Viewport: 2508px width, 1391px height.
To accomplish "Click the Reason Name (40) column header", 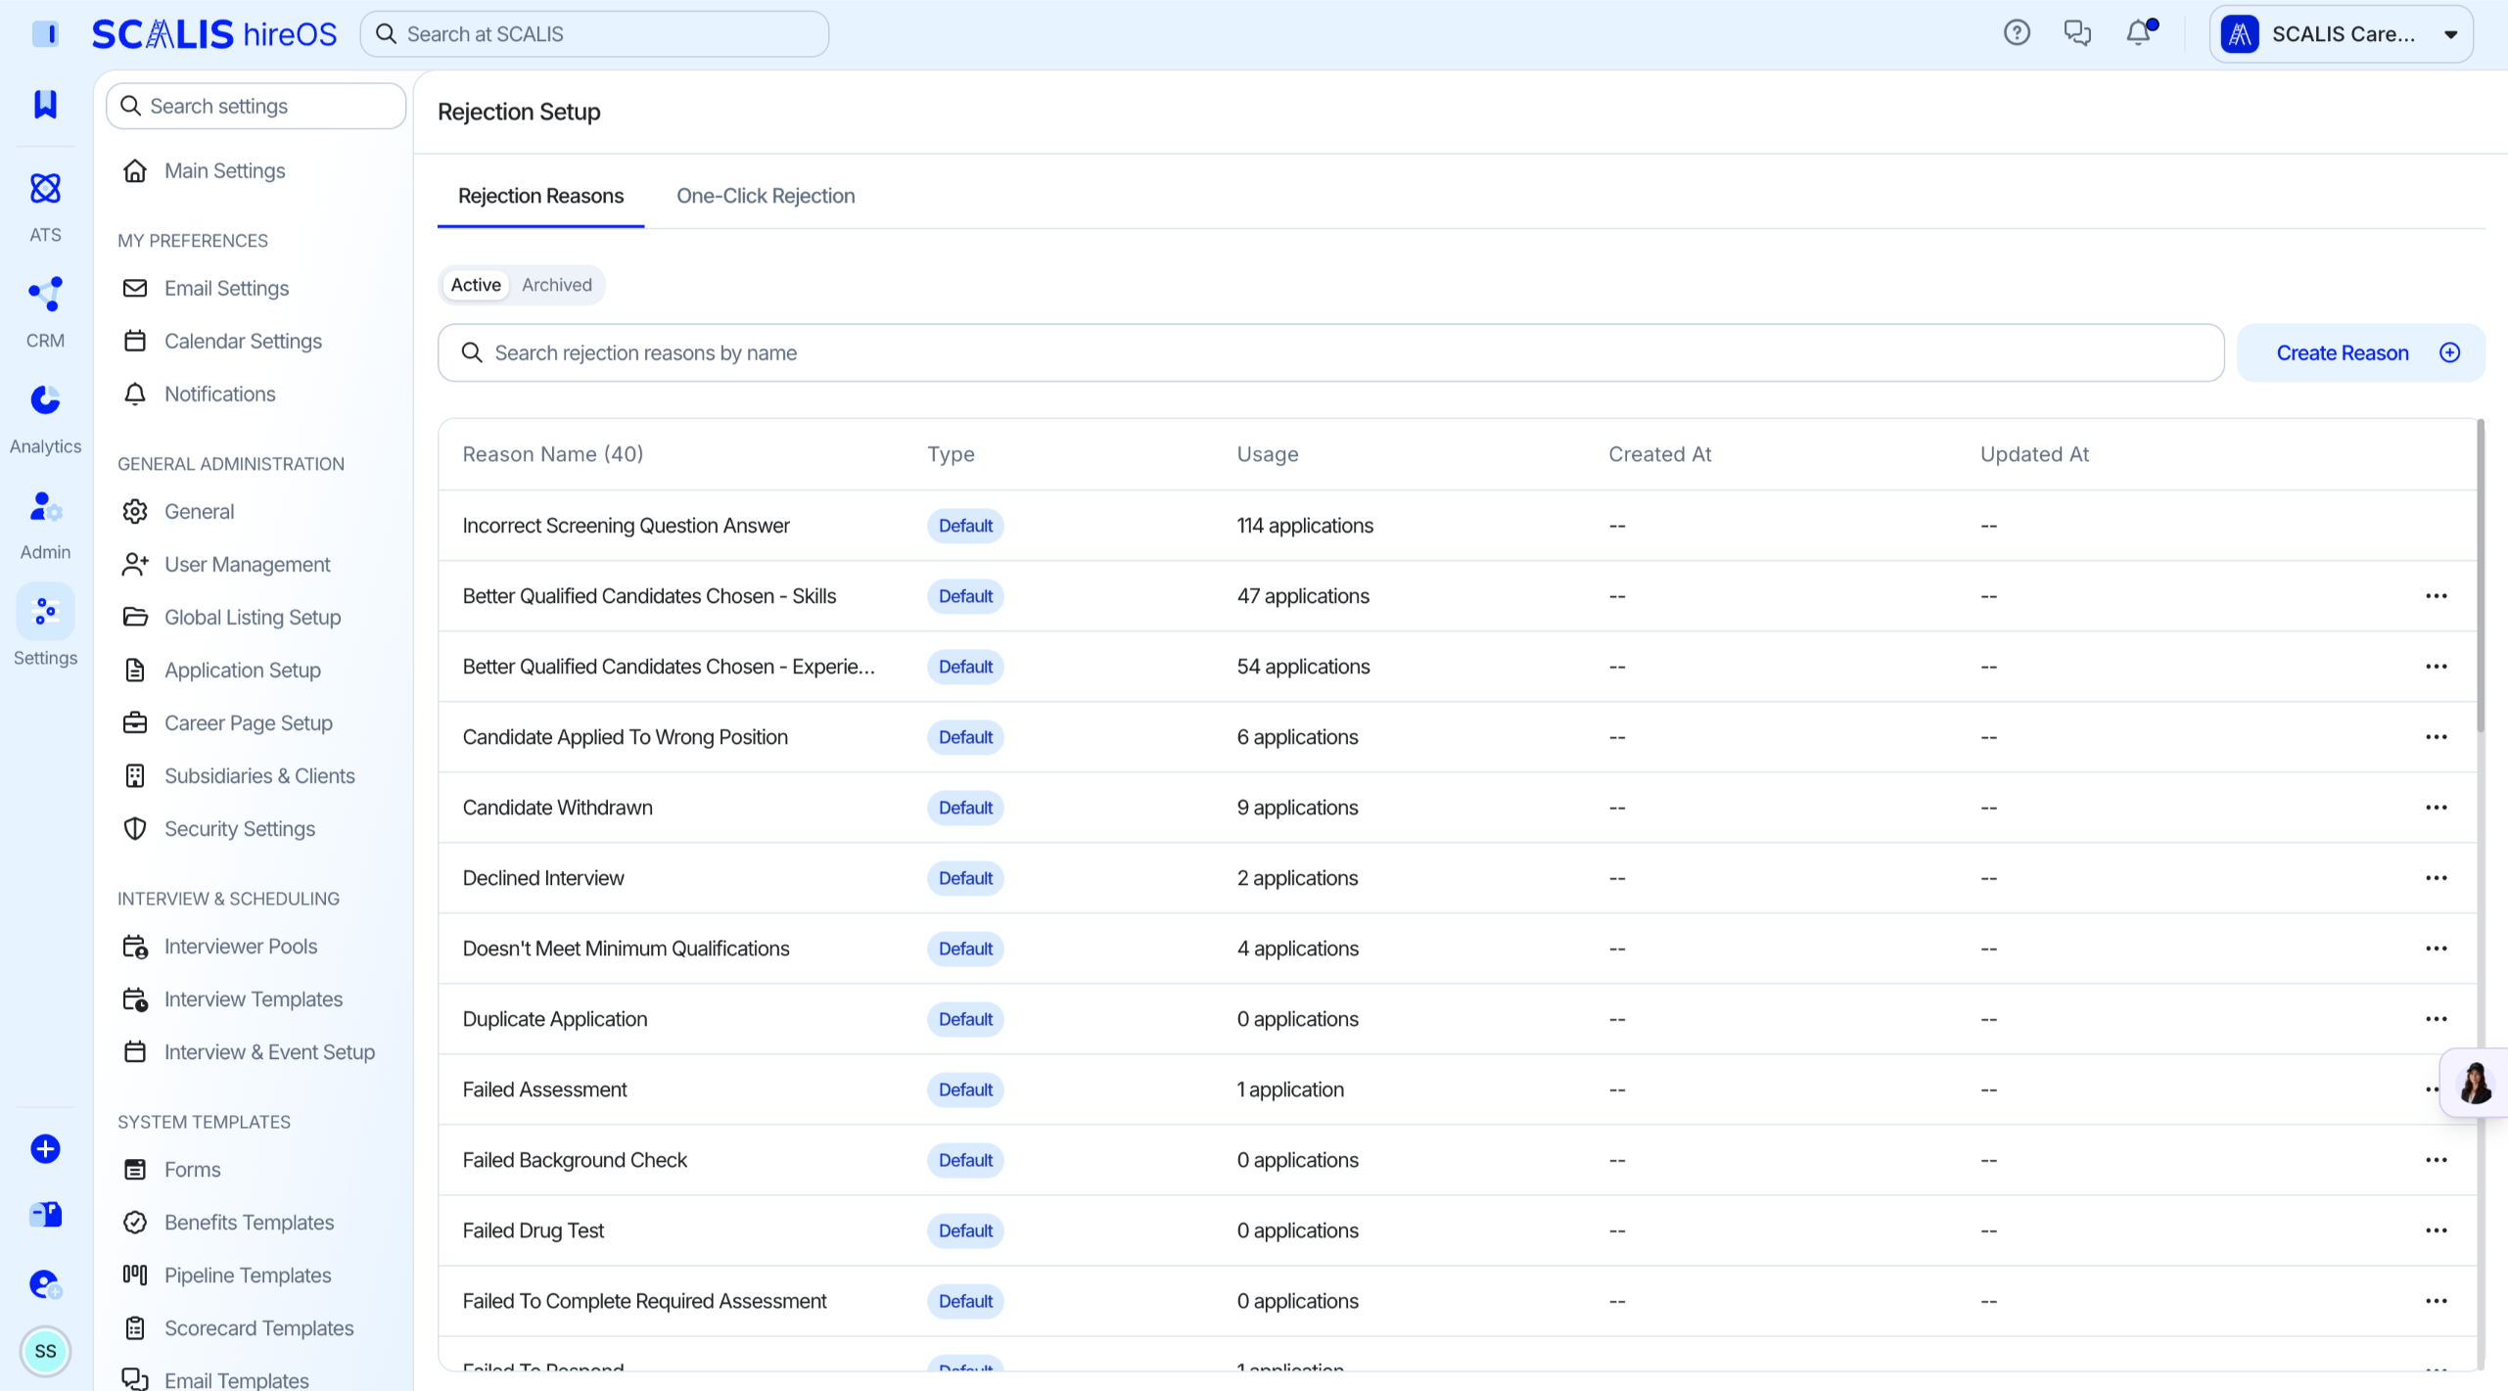I will (552, 454).
